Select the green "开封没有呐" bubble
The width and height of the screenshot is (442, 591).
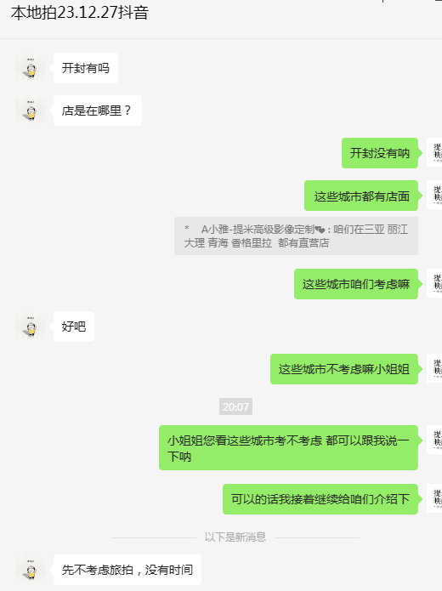click(x=380, y=153)
